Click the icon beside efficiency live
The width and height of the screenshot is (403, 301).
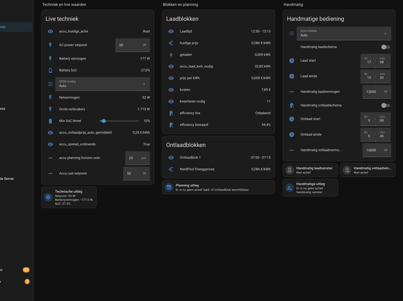171,113
